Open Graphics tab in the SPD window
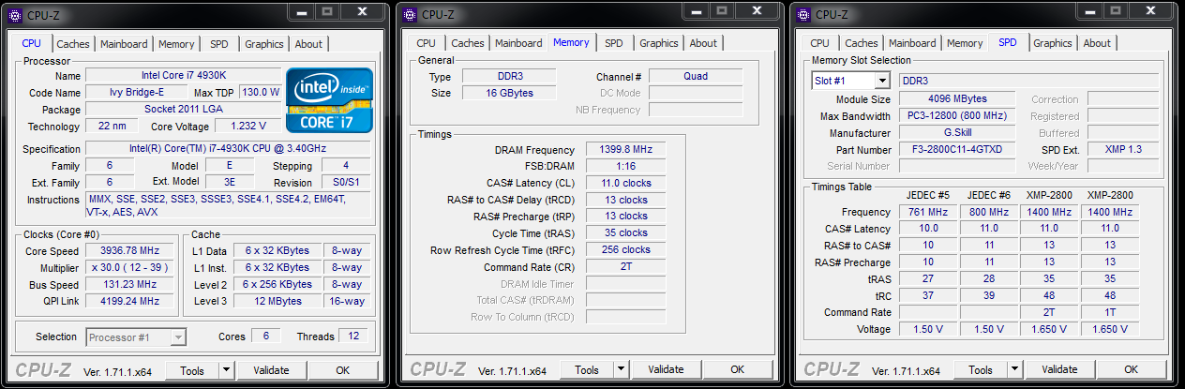1185x389 pixels. (x=1053, y=43)
